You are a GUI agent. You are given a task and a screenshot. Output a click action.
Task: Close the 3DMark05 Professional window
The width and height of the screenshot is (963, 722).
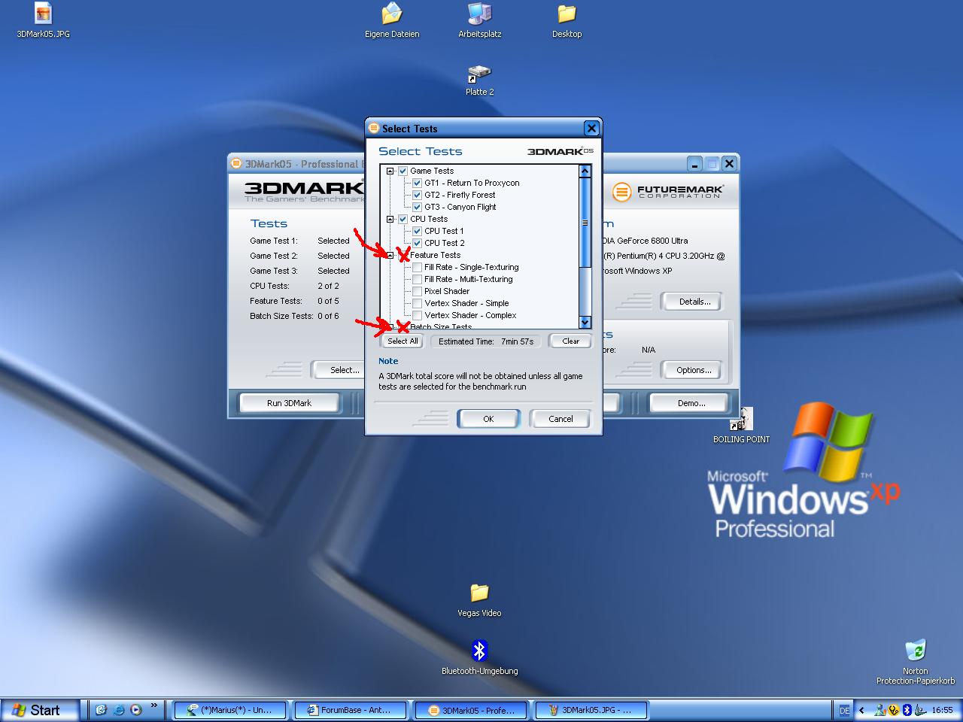click(x=728, y=163)
